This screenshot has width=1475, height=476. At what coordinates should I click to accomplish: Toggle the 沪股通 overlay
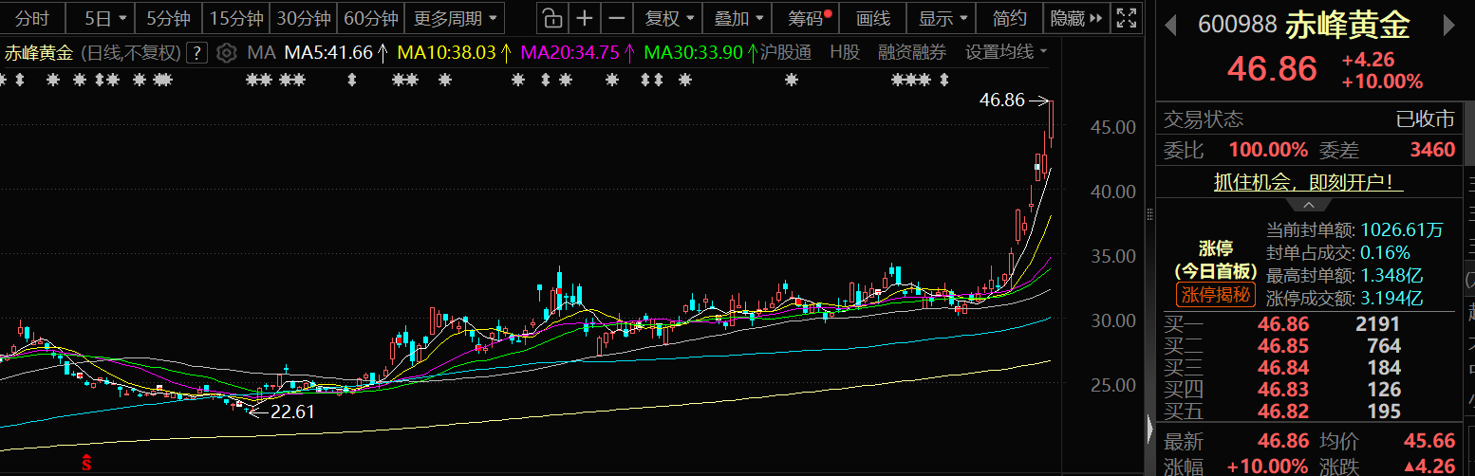click(x=786, y=52)
